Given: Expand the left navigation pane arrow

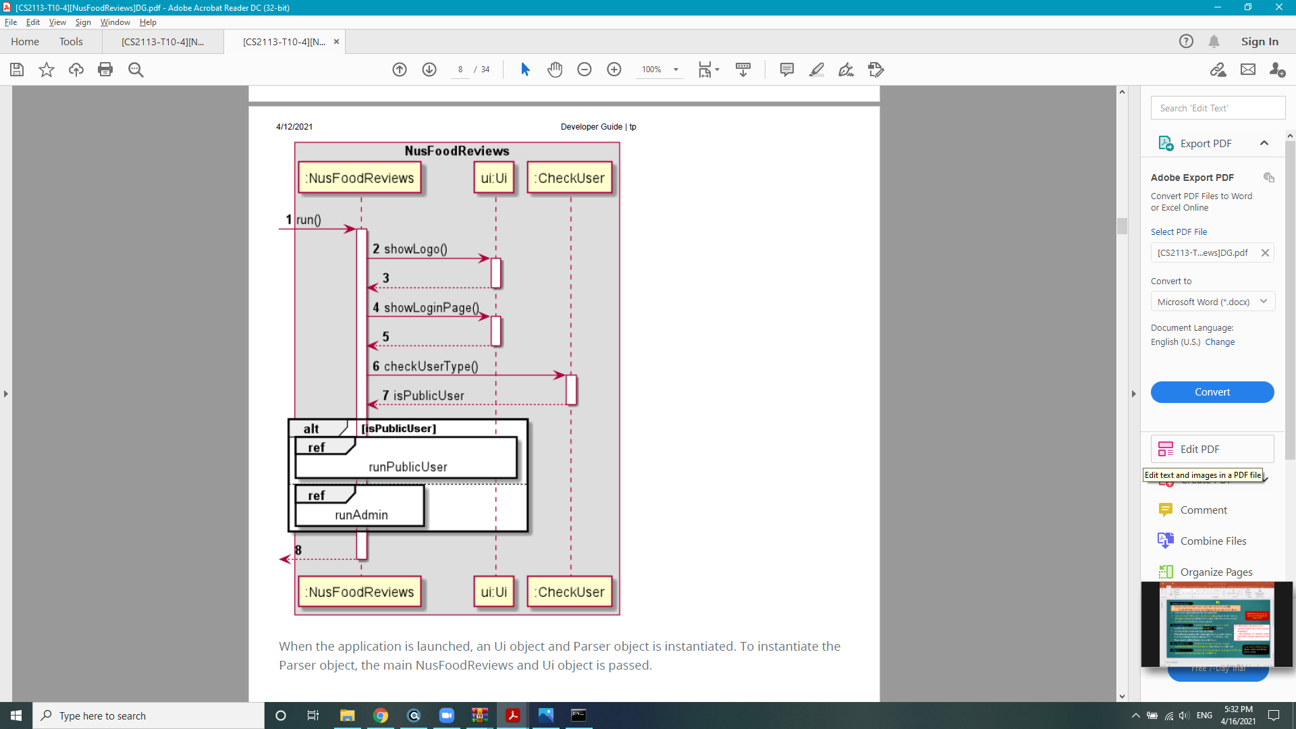Looking at the screenshot, I should [x=6, y=394].
